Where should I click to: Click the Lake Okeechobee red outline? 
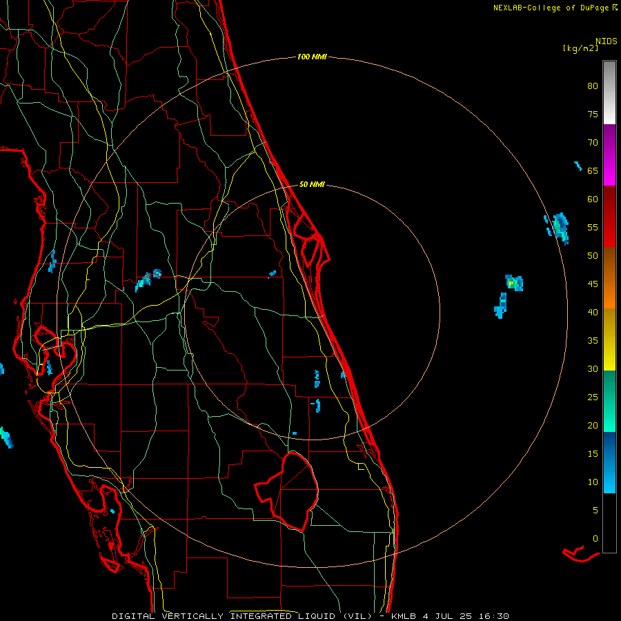(x=288, y=491)
